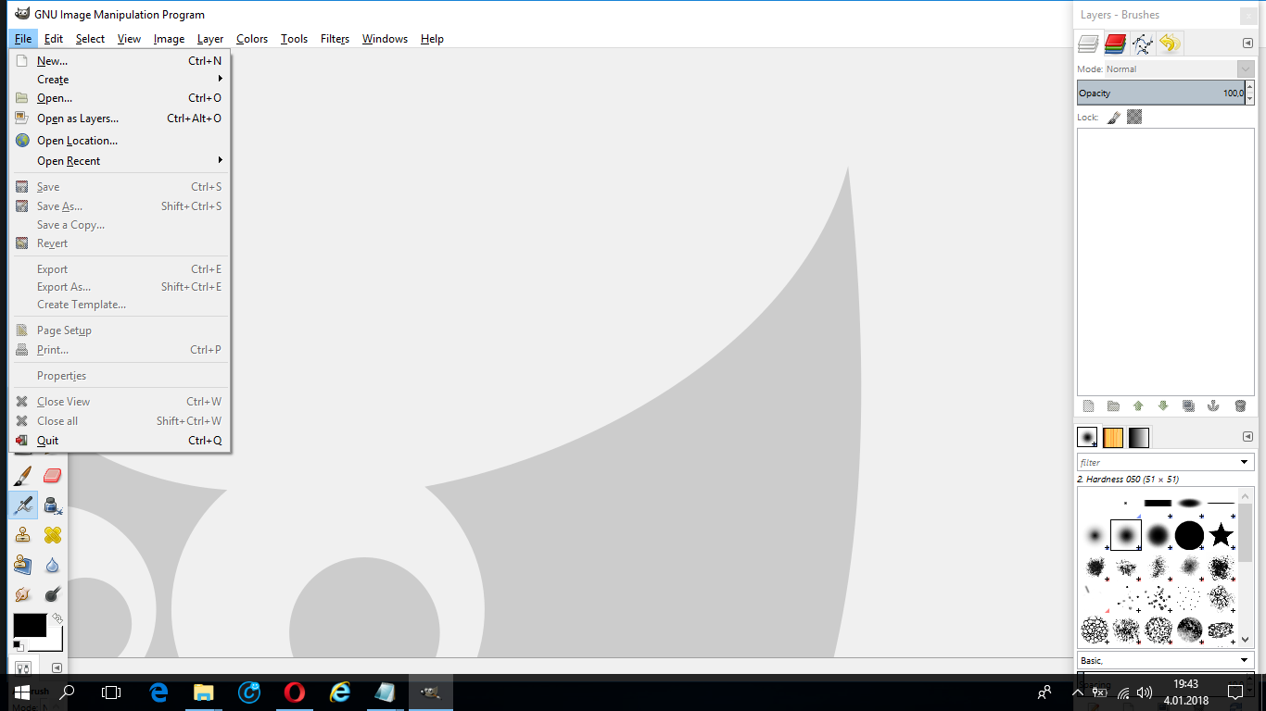
Task: Duplicate the layer from layers panel
Action: coord(1189,406)
